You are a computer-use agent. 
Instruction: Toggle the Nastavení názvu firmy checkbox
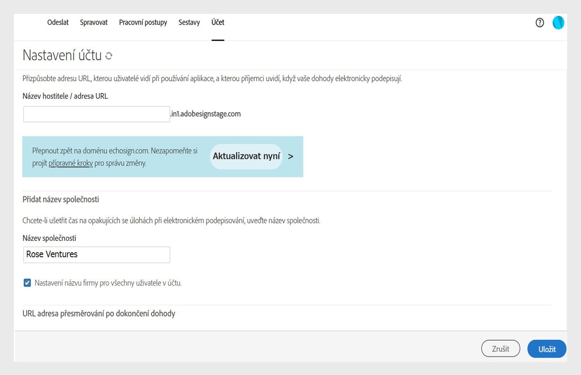tap(27, 283)
